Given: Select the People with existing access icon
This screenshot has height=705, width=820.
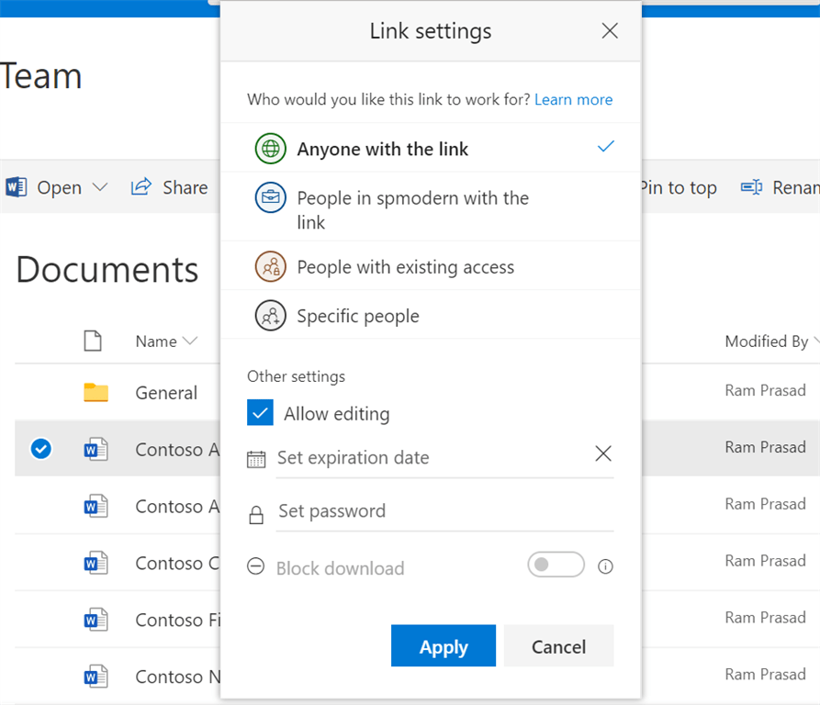Looking at the screenshot, I should click(270, 266).
